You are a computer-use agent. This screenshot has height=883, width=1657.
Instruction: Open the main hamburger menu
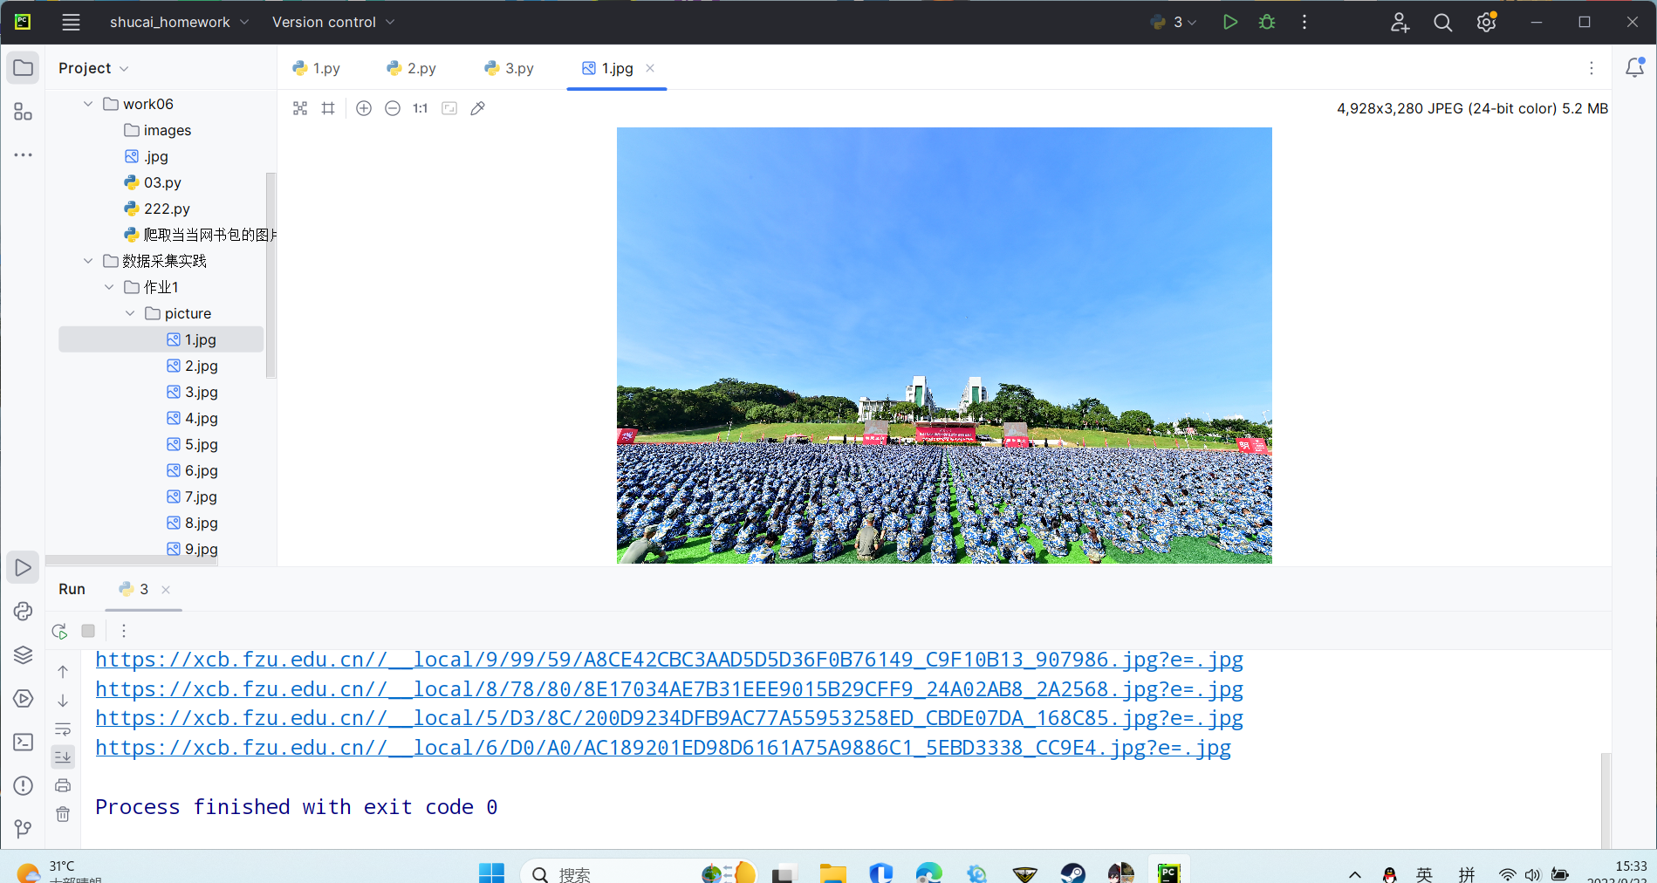coord(71,22)
